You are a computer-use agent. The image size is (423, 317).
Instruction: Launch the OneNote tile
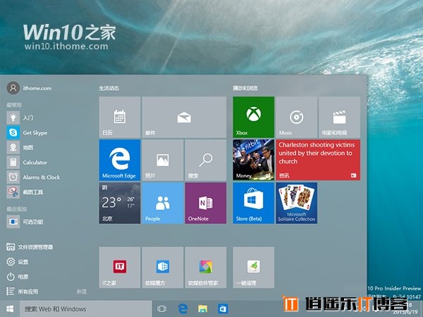(x=206, y=203)
